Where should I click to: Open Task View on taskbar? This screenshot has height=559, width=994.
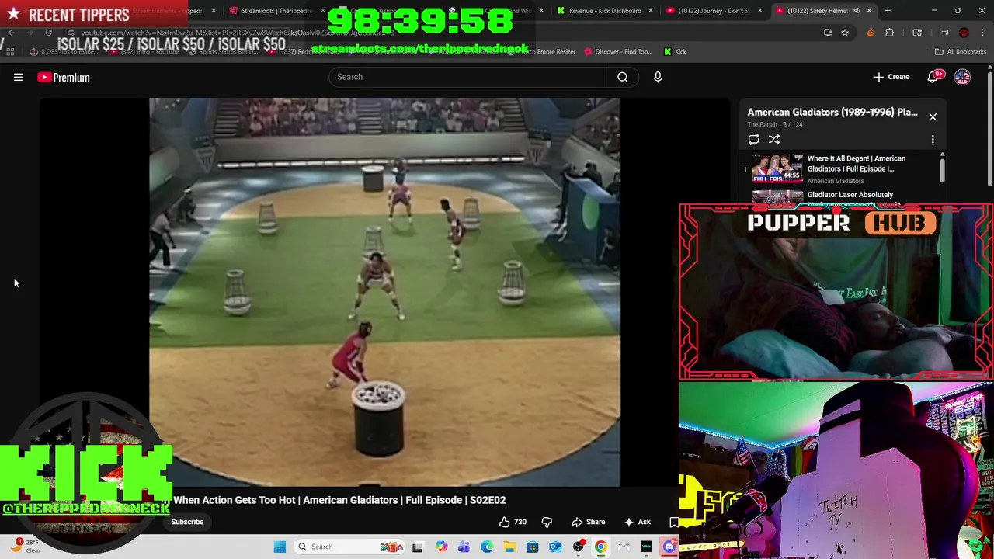[417, 547]
